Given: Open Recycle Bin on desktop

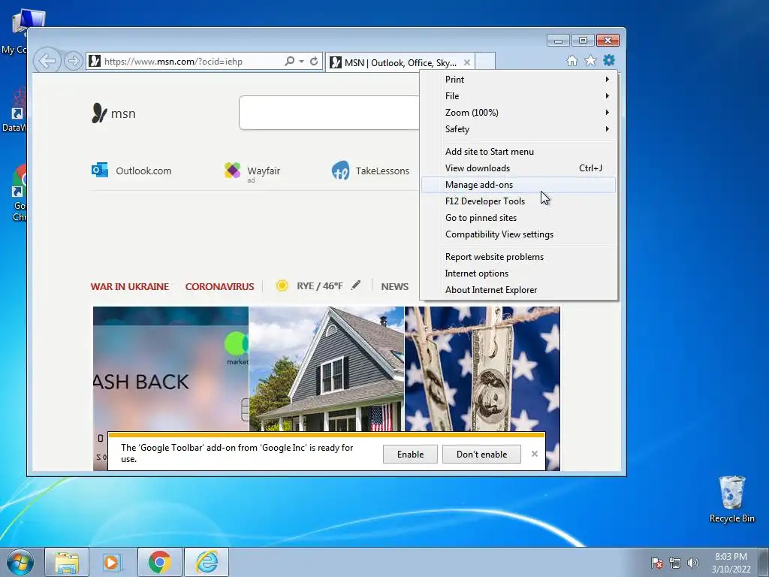Looking at the screenshot, I should tap(731, 499).
